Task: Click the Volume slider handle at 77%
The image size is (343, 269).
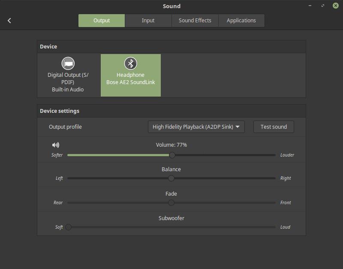Action: [172, 155]
